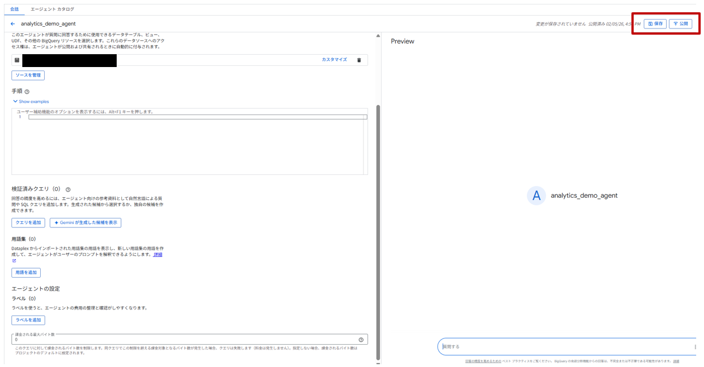
Task: Click the table icon in the source row
Action: point(17,60)
